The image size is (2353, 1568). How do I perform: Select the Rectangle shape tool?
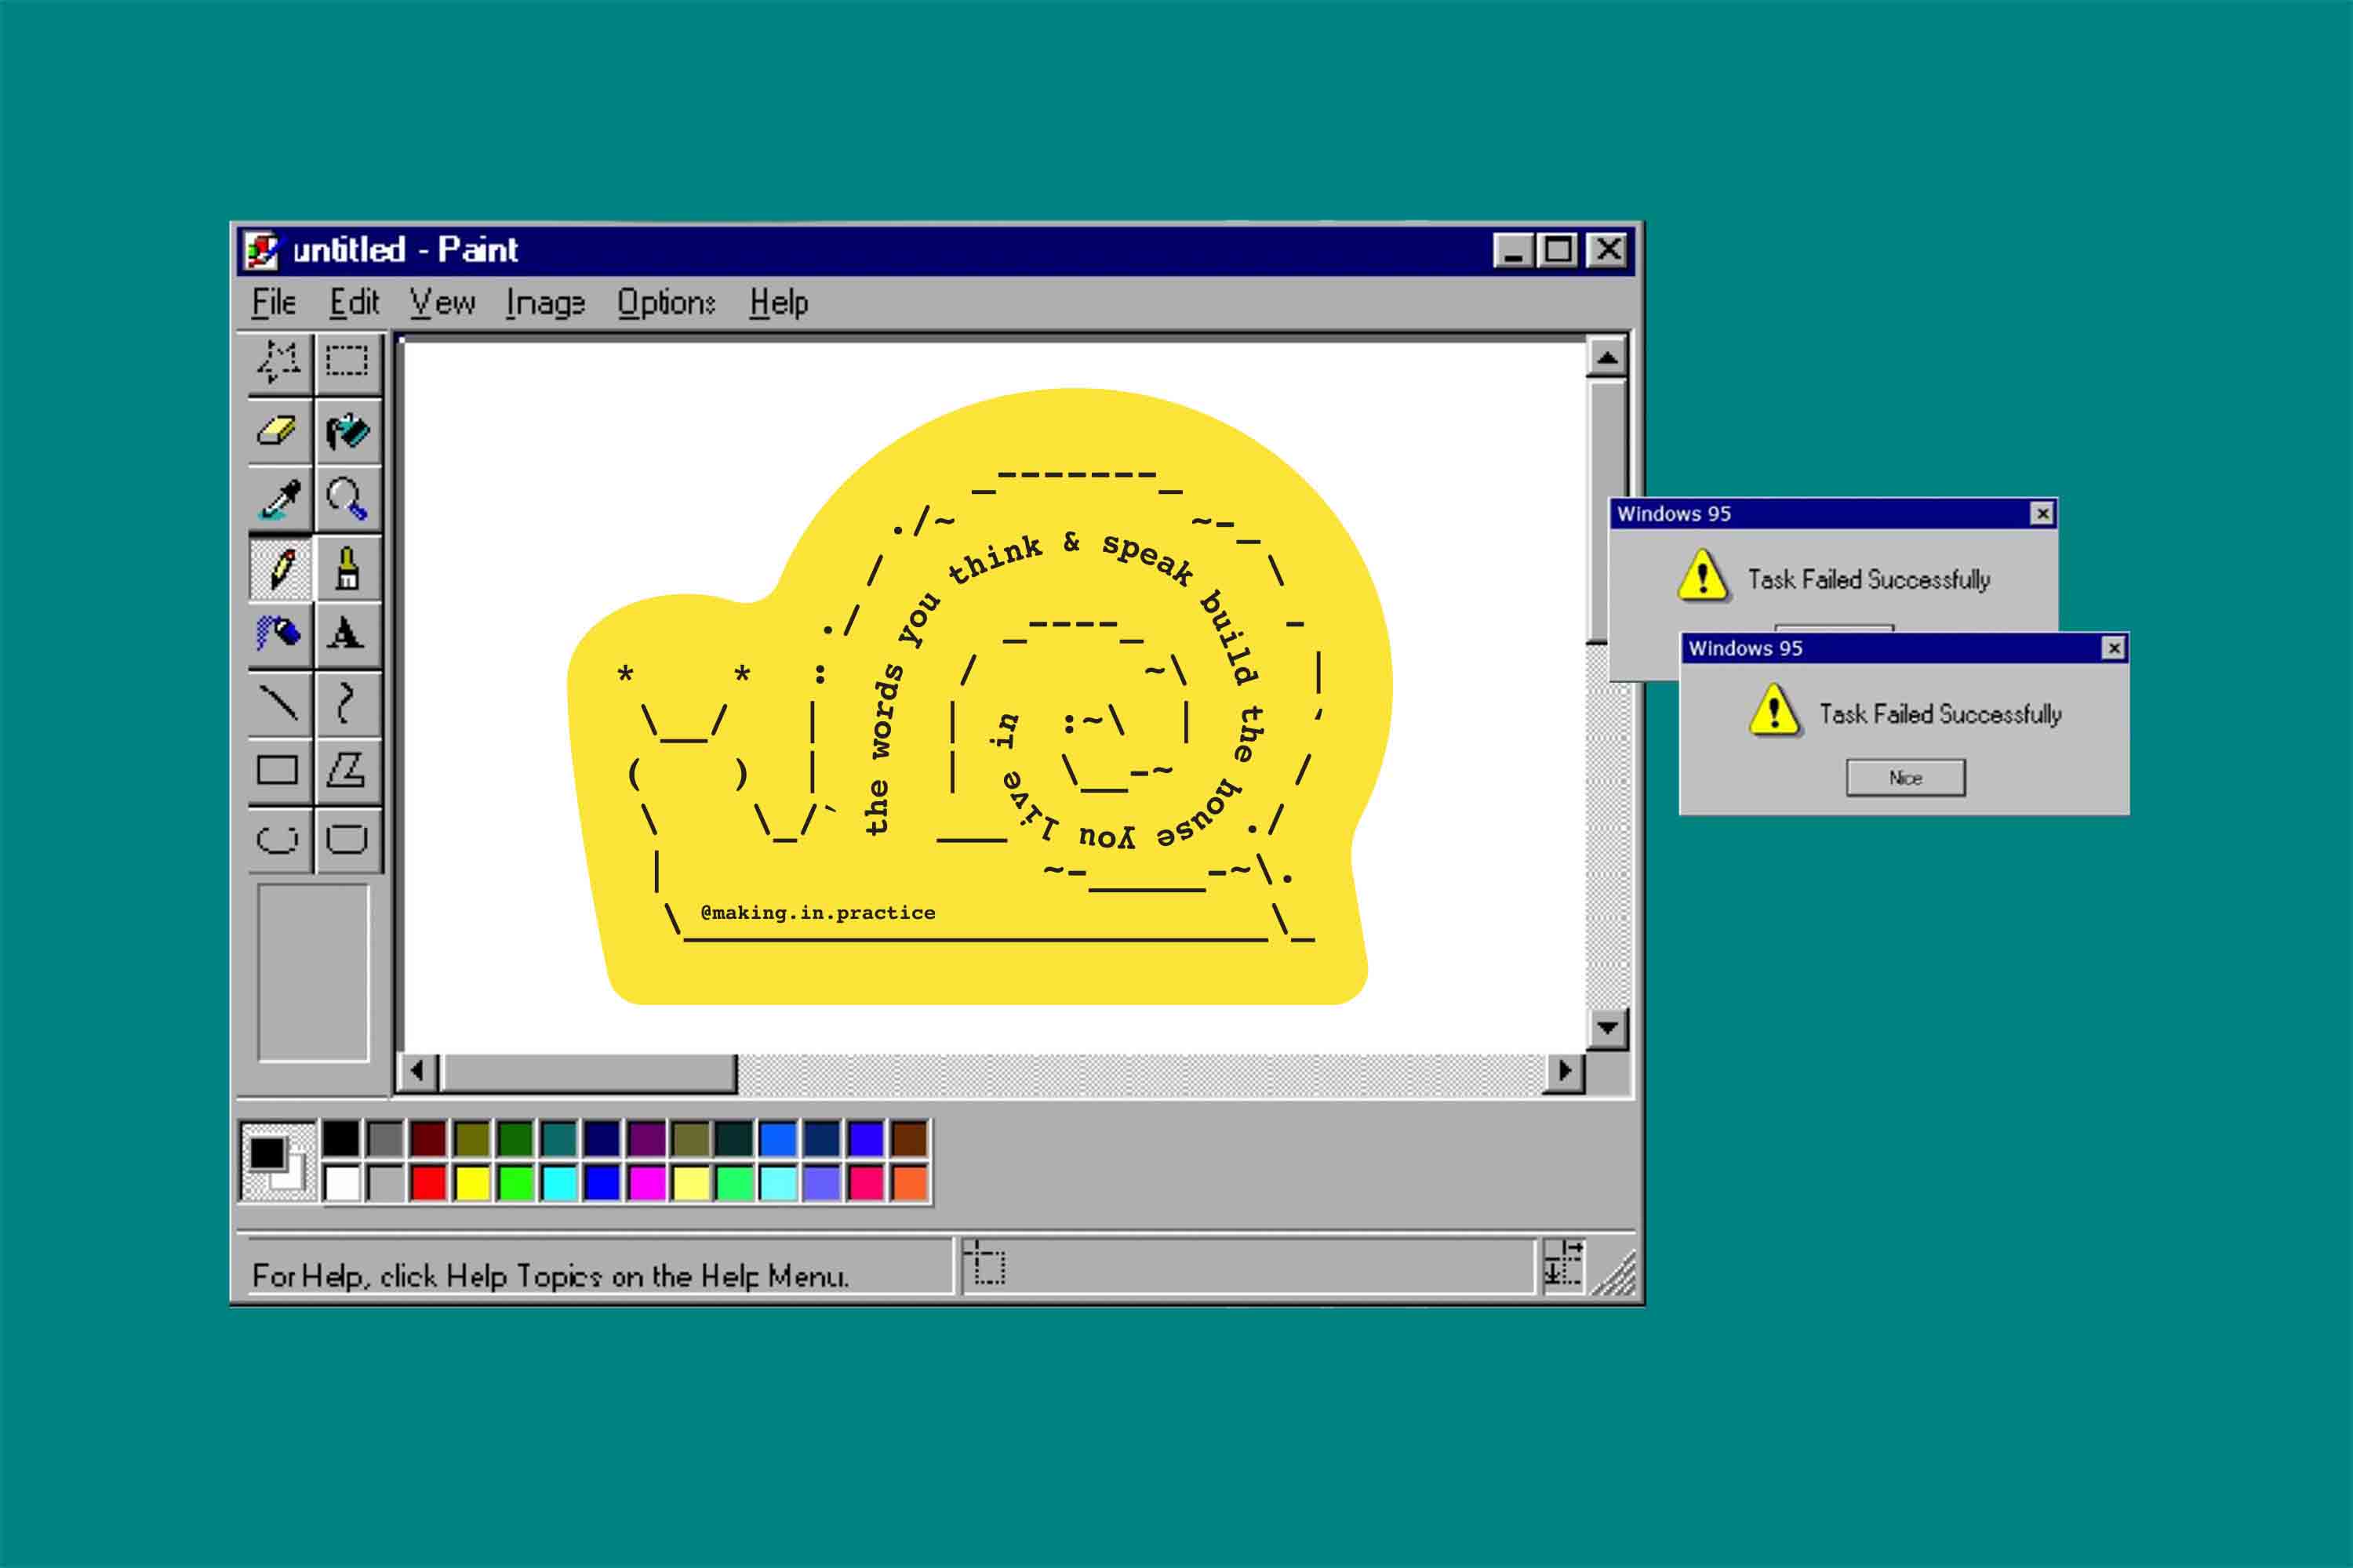tap(277, 770)
